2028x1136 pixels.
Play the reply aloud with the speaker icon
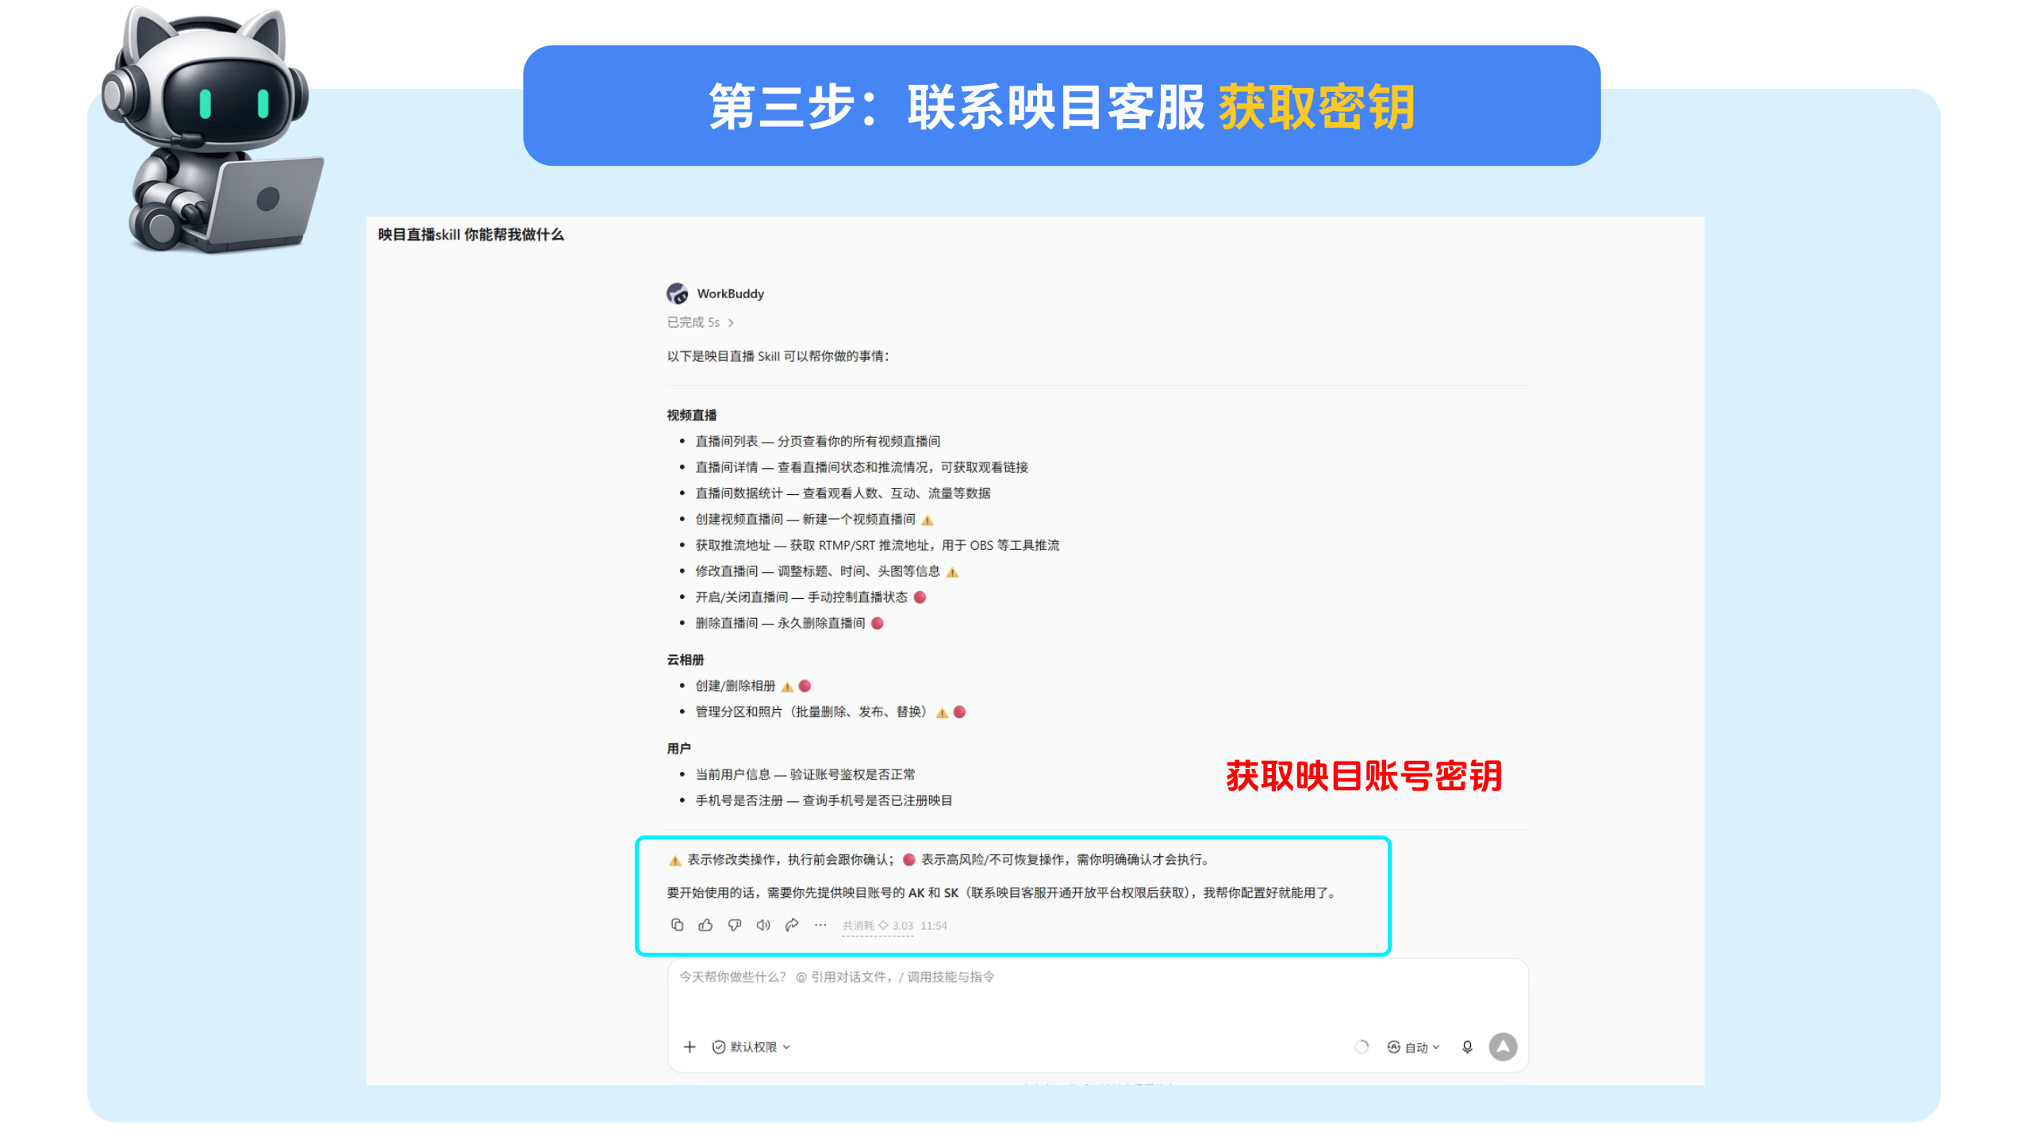[763, 925]
